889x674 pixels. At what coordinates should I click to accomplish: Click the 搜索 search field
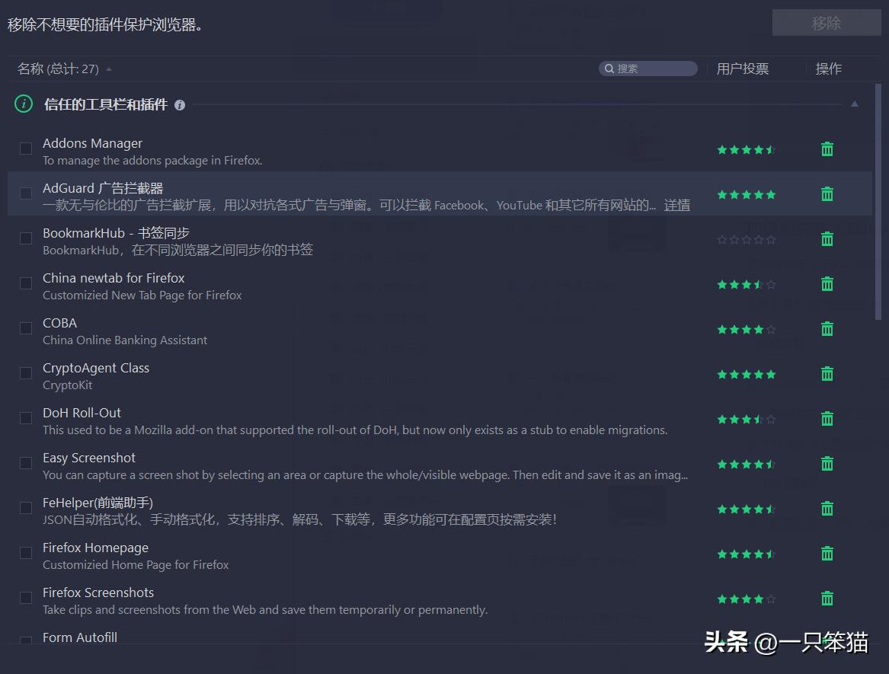click(648, 69)
